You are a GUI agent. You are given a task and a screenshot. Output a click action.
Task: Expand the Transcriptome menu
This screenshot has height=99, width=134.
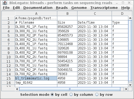(x=104, y=8)
